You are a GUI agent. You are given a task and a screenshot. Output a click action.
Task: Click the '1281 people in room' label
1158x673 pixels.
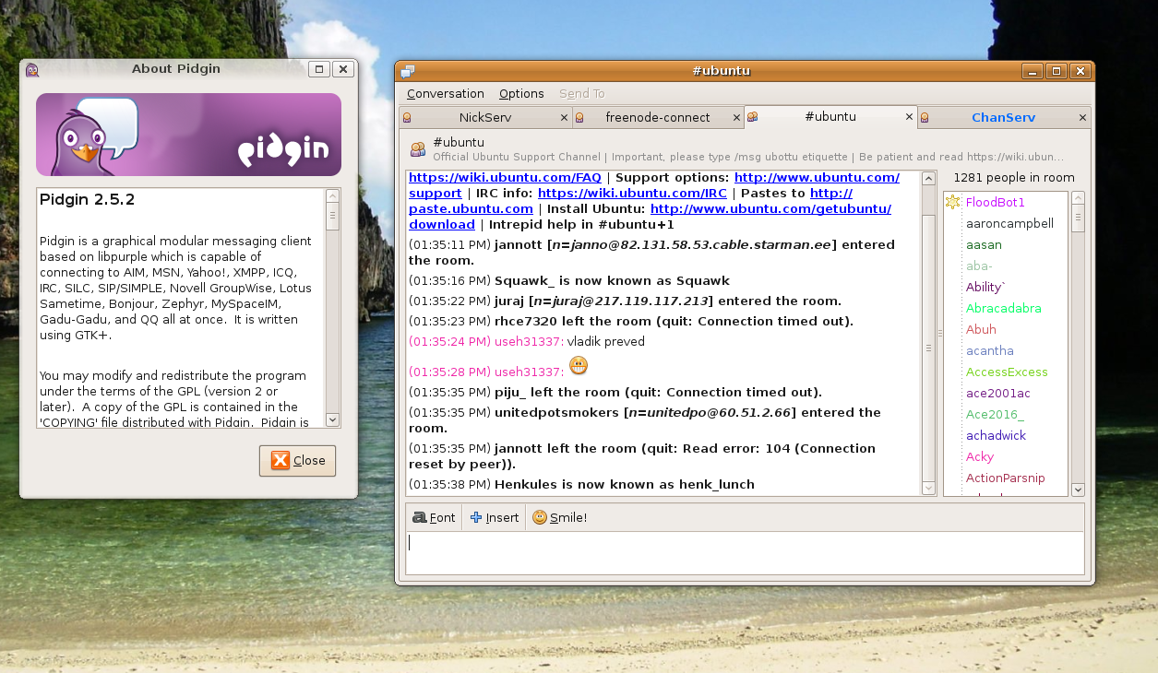(x=1014, y=177)
